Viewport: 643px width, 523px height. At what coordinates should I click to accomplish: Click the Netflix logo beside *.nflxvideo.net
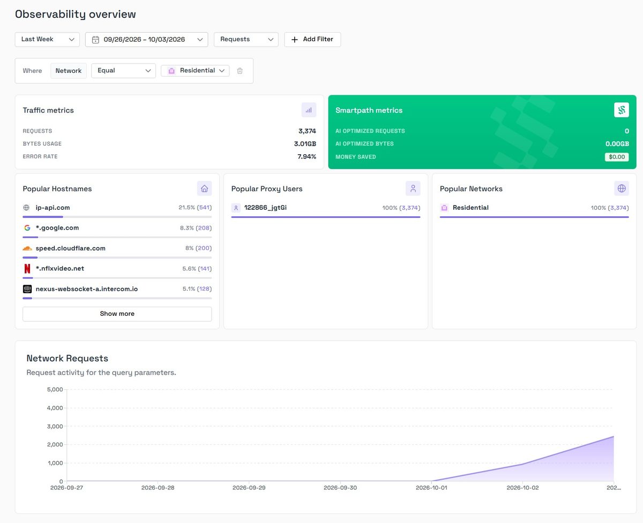[27, 269]
